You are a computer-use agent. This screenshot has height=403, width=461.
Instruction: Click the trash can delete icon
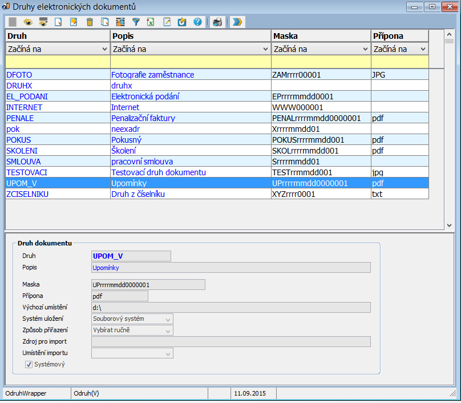[89, 22]
